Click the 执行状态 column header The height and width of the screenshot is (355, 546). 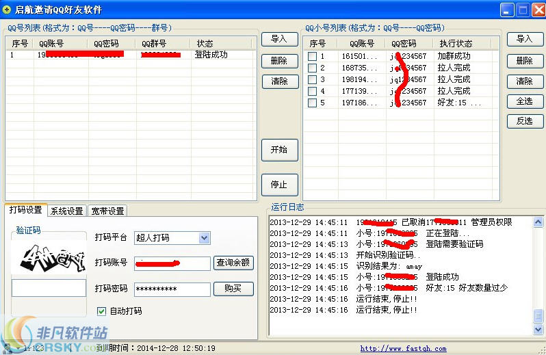(x=463, y=44)
